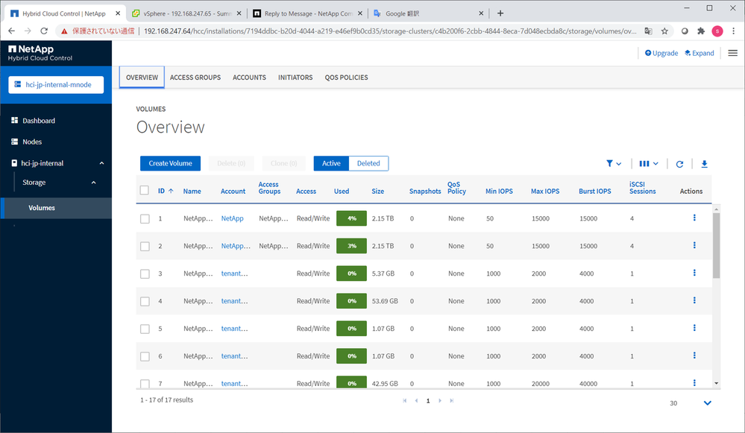The width and height of the screenshot is (745, 433).
Task: Open the NetApp account link in row 1
Action: click(232, 218)
